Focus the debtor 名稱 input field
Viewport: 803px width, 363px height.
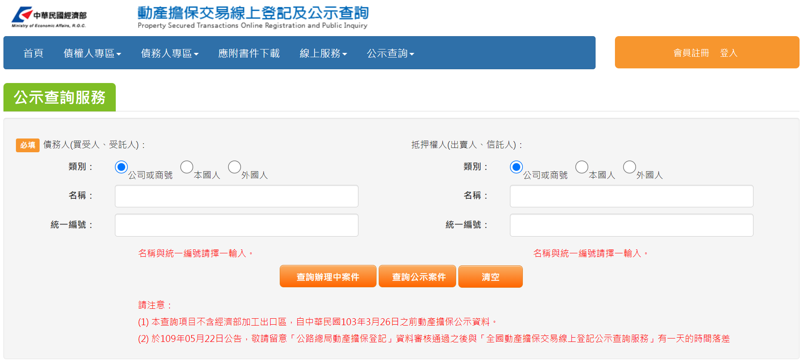click(236, 196)
